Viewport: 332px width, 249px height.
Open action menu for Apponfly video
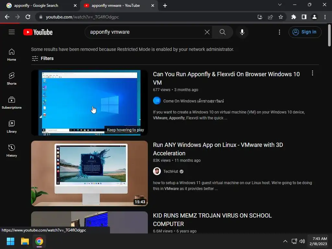point(312,73)
